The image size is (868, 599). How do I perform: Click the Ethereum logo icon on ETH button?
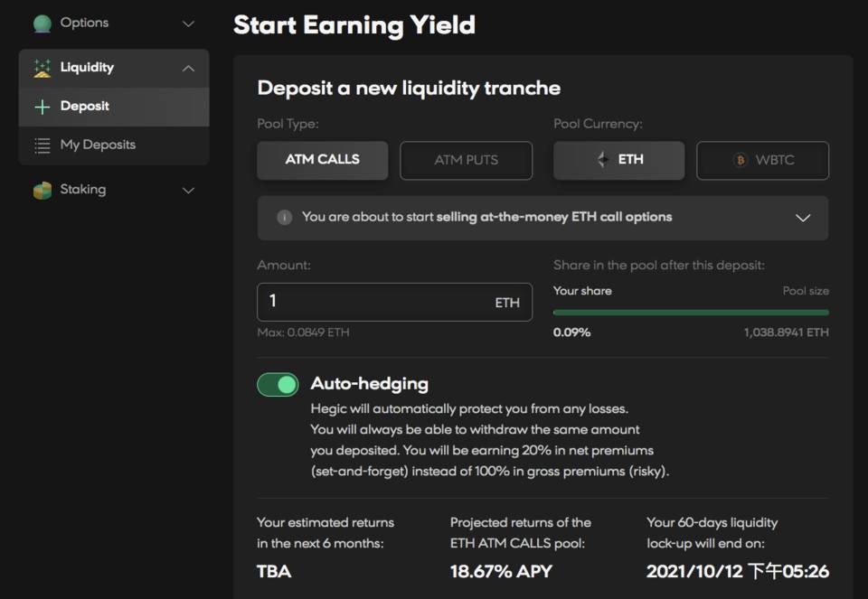coord(603,160)
